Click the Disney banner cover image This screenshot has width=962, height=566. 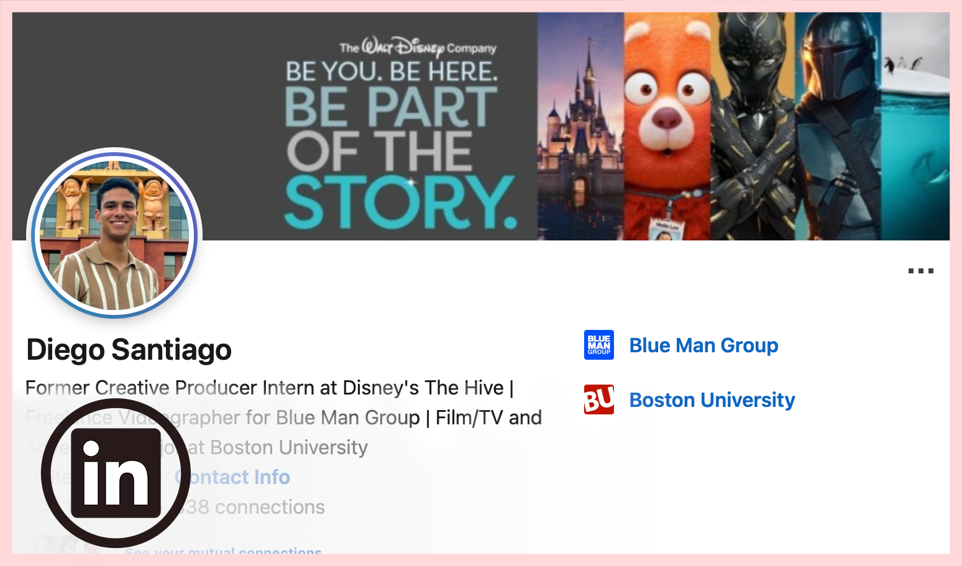tap(481, 126)
